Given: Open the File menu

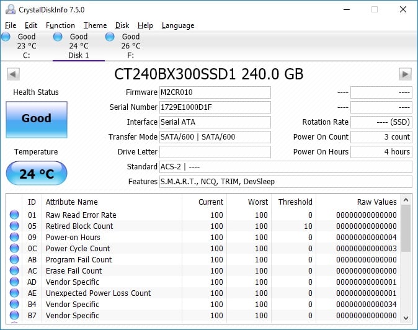Looking at the screenshot, I should tap(11, 25).
